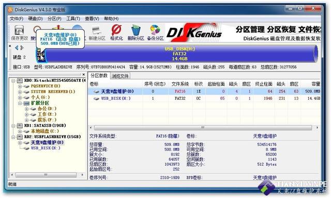Viewport: 331px width, 198px height.
Task: Close the left tree panel with X
Action: [x=84, y=74]
